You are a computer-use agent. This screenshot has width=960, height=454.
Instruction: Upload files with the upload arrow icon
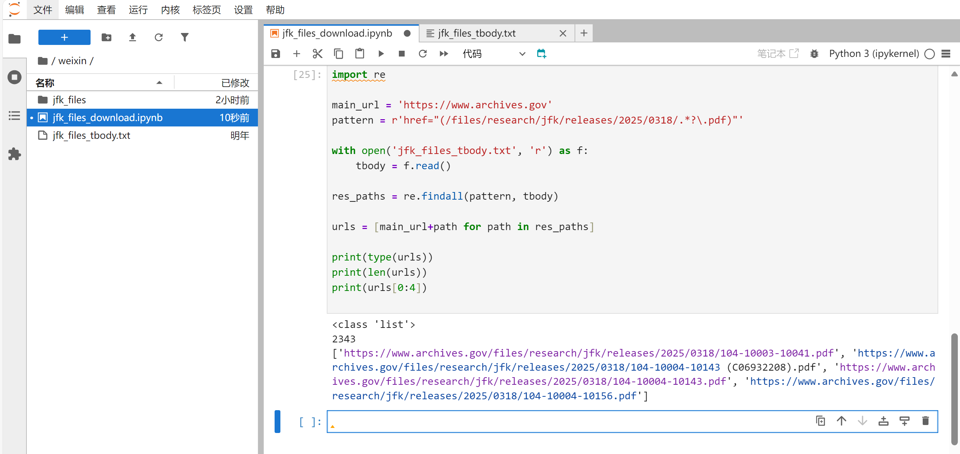tap(132, 37)
